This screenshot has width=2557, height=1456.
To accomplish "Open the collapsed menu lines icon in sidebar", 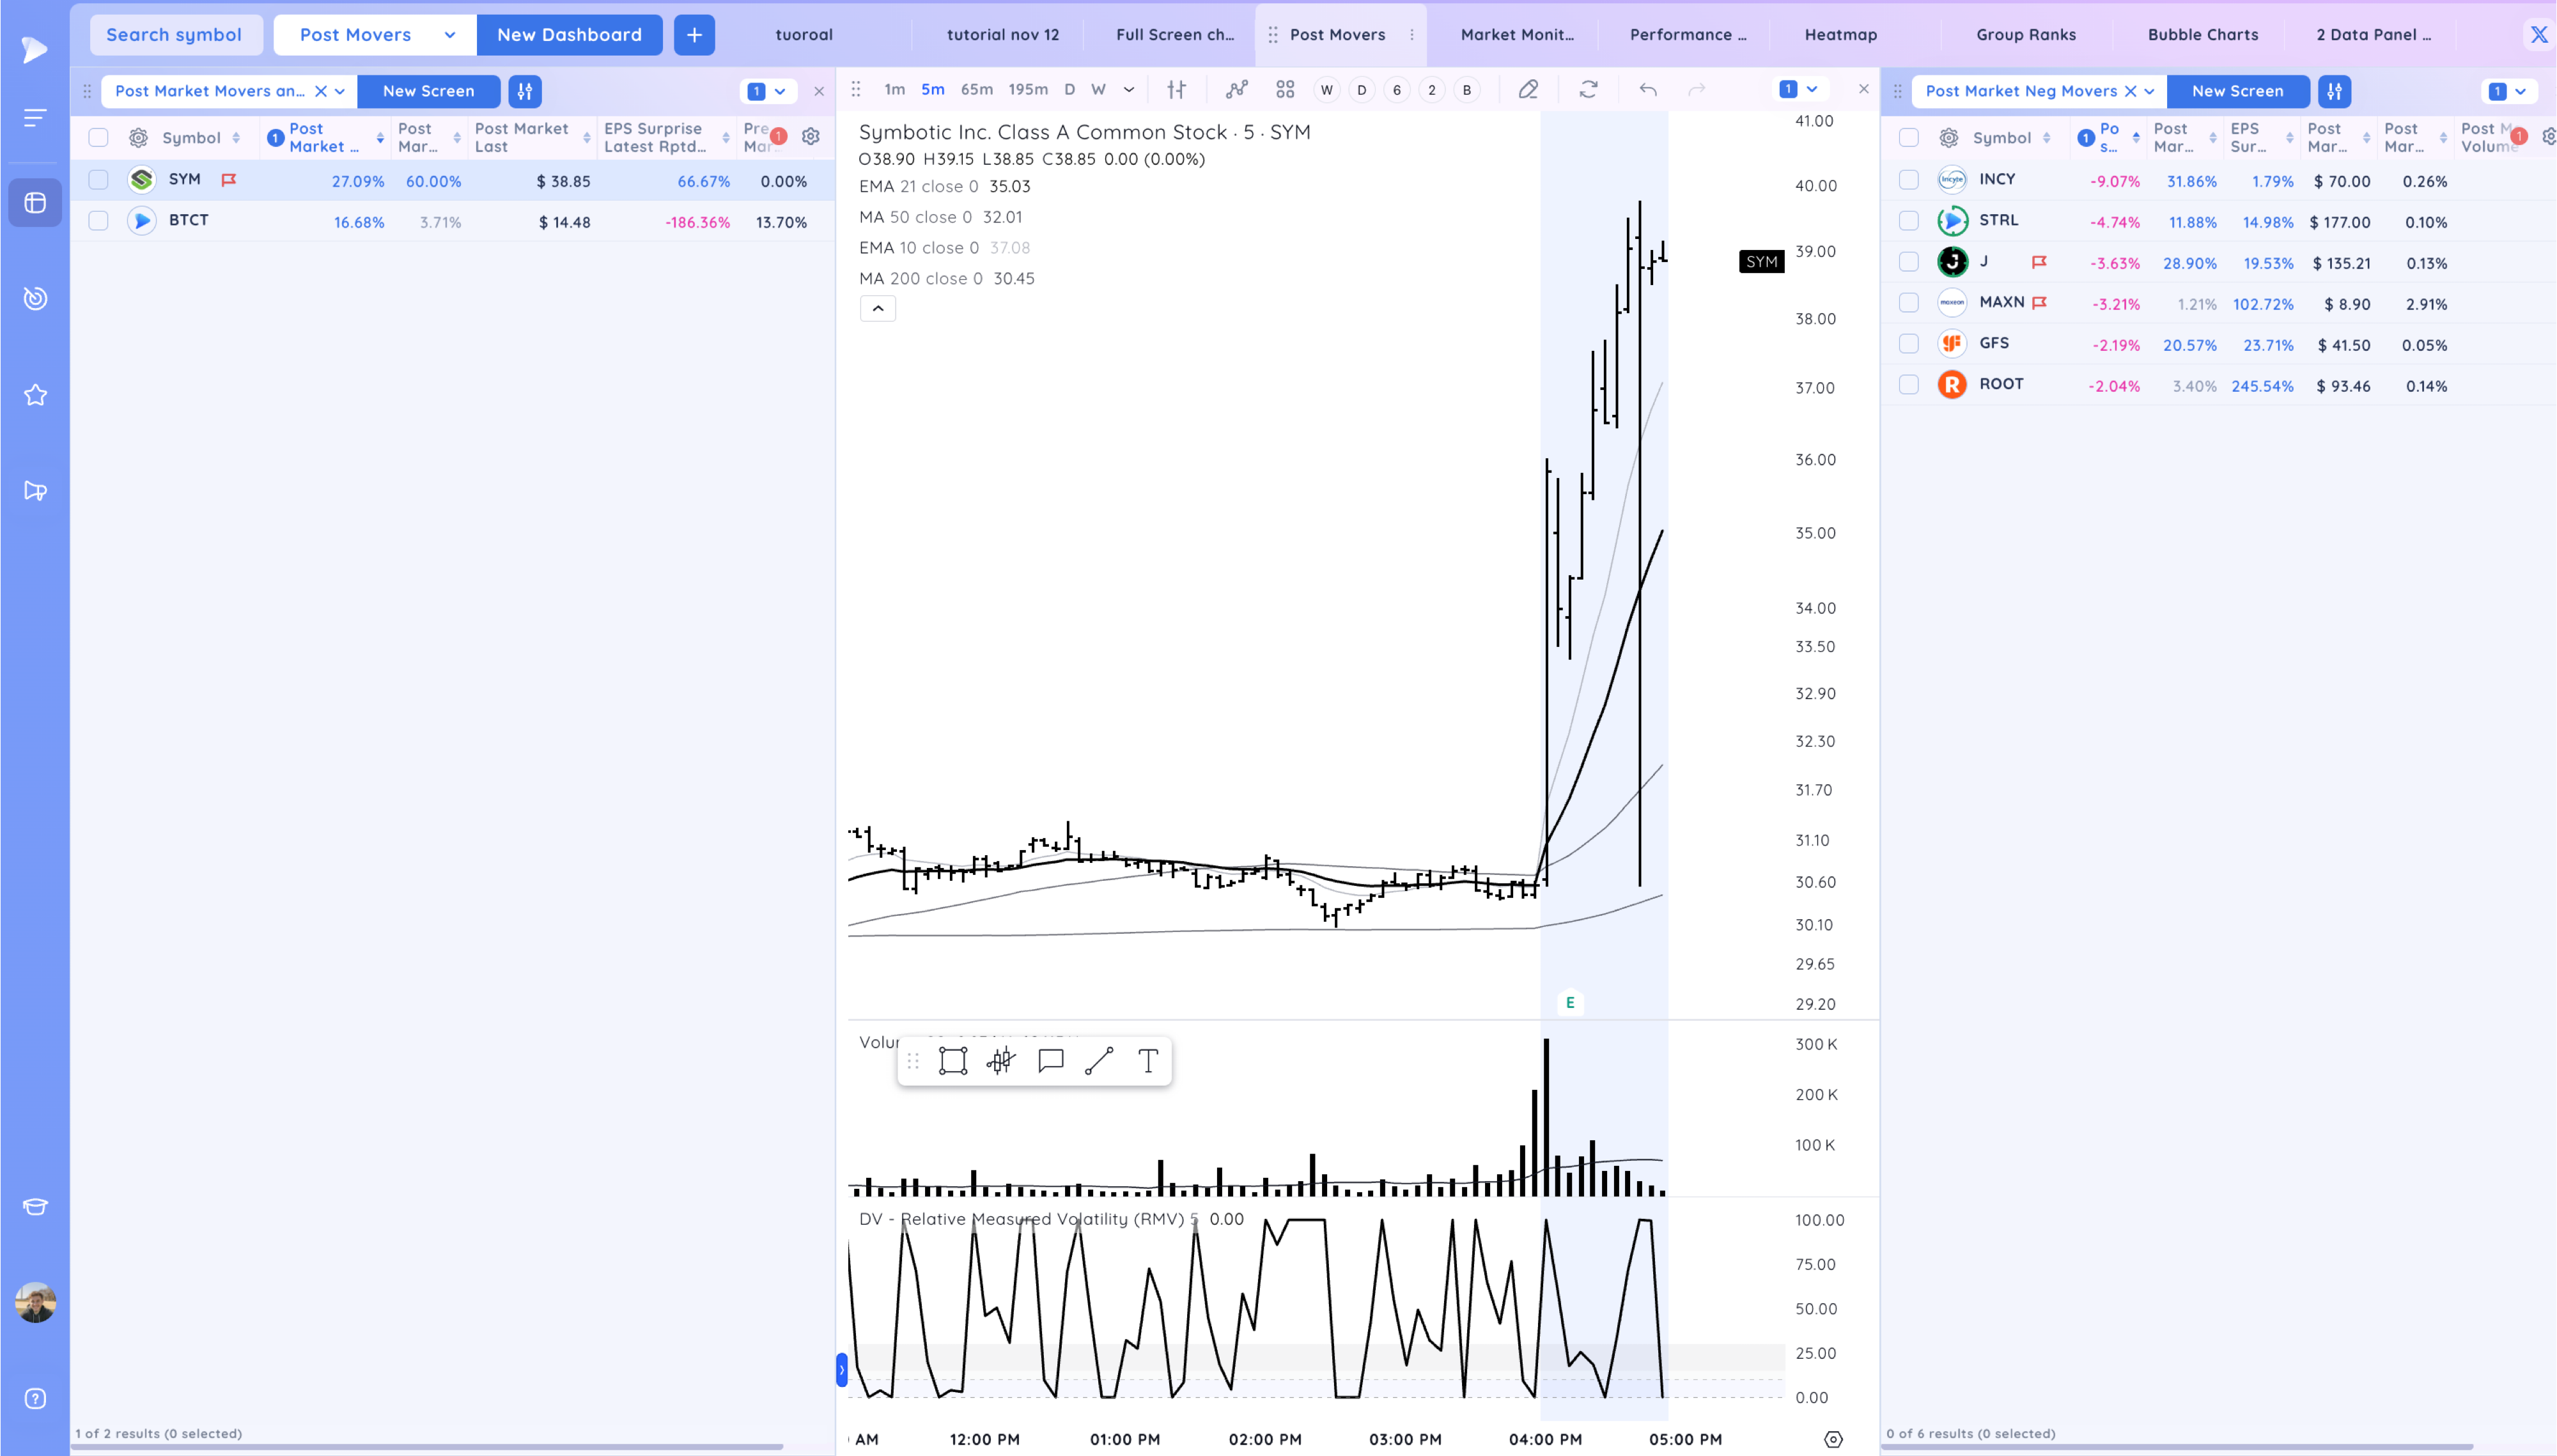I will click(x=35, y=118).
